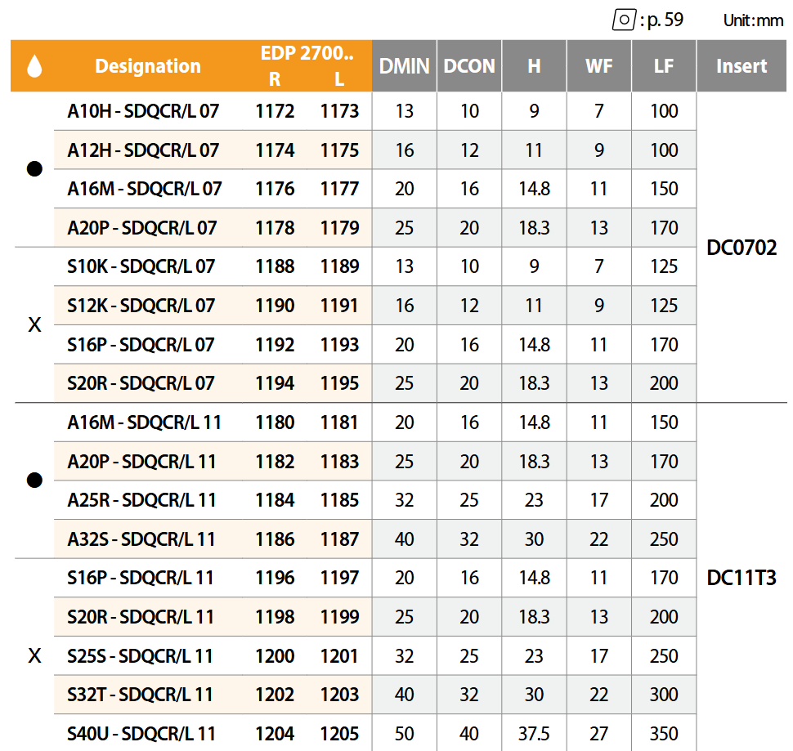Select the Designation column header
Viewport: 793px width, 751px height.
(148, 66)
